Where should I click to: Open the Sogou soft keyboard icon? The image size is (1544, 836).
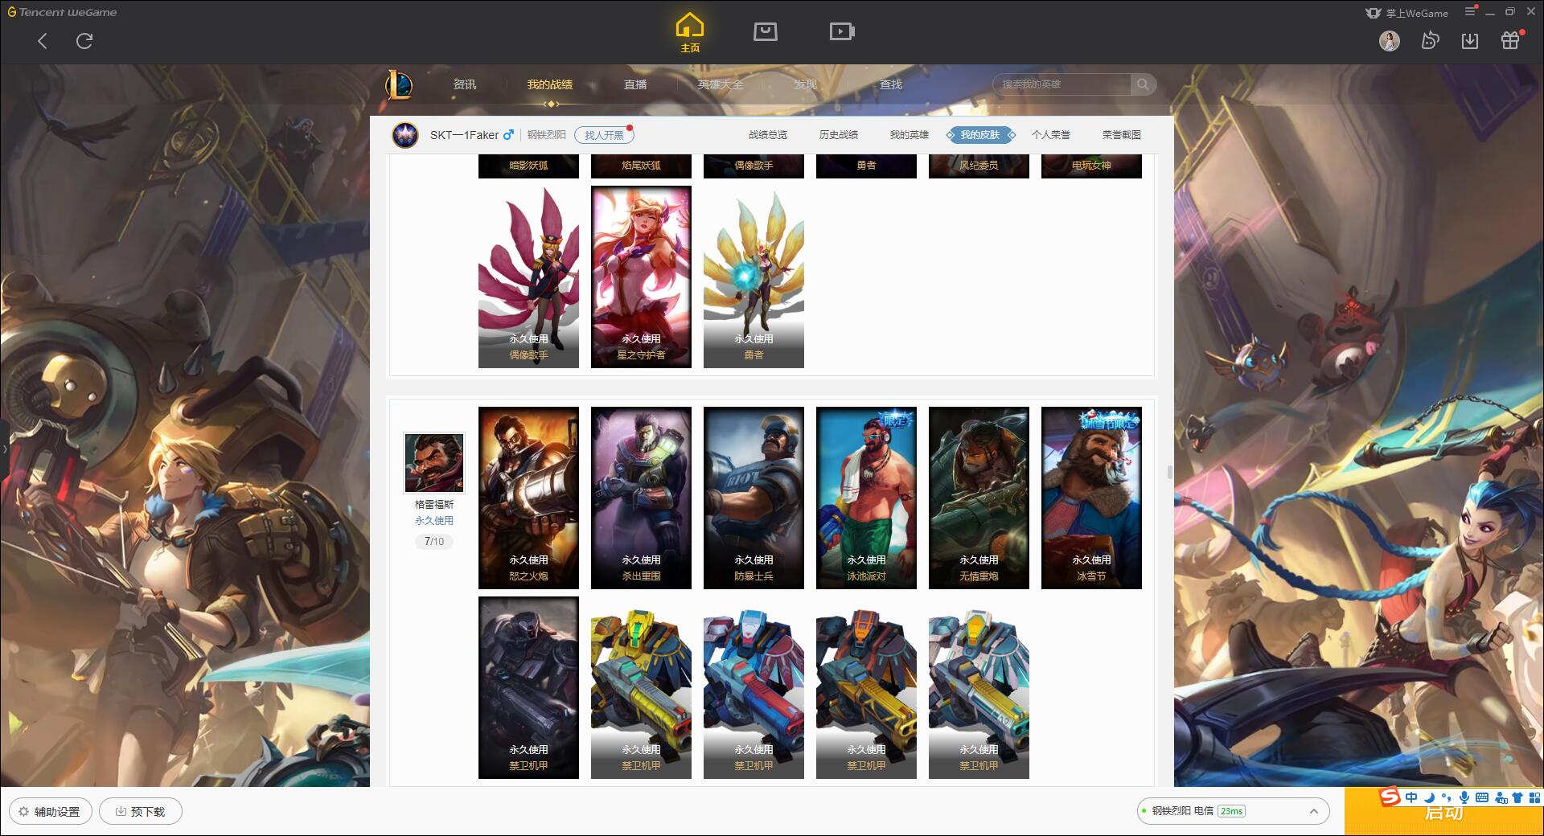coord(1482,797)
